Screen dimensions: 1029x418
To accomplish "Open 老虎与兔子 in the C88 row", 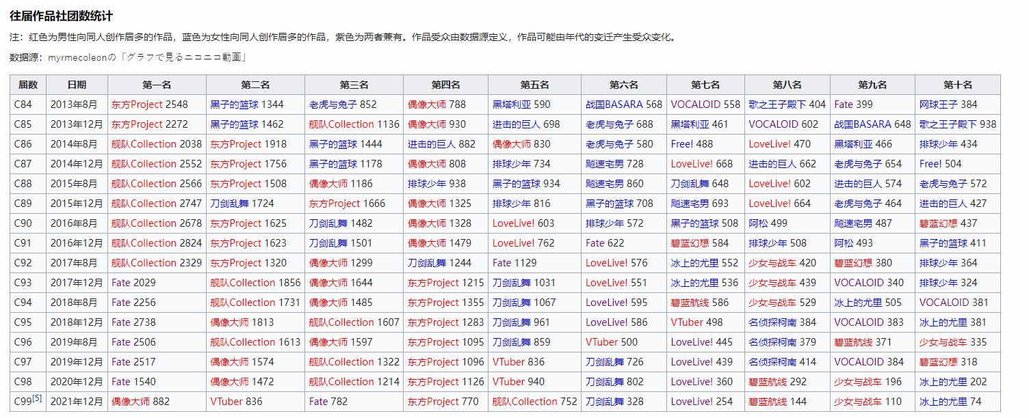I will 943,184.
